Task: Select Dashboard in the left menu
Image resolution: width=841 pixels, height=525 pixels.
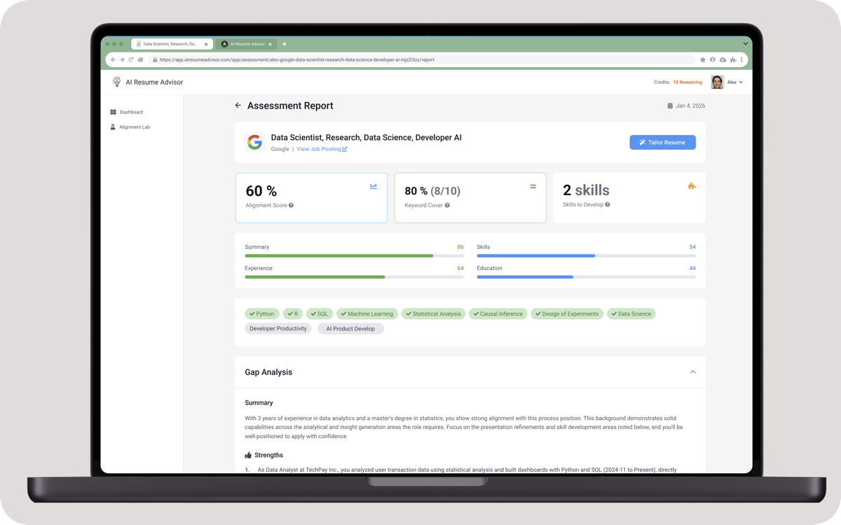Action: tap(130, 111)
